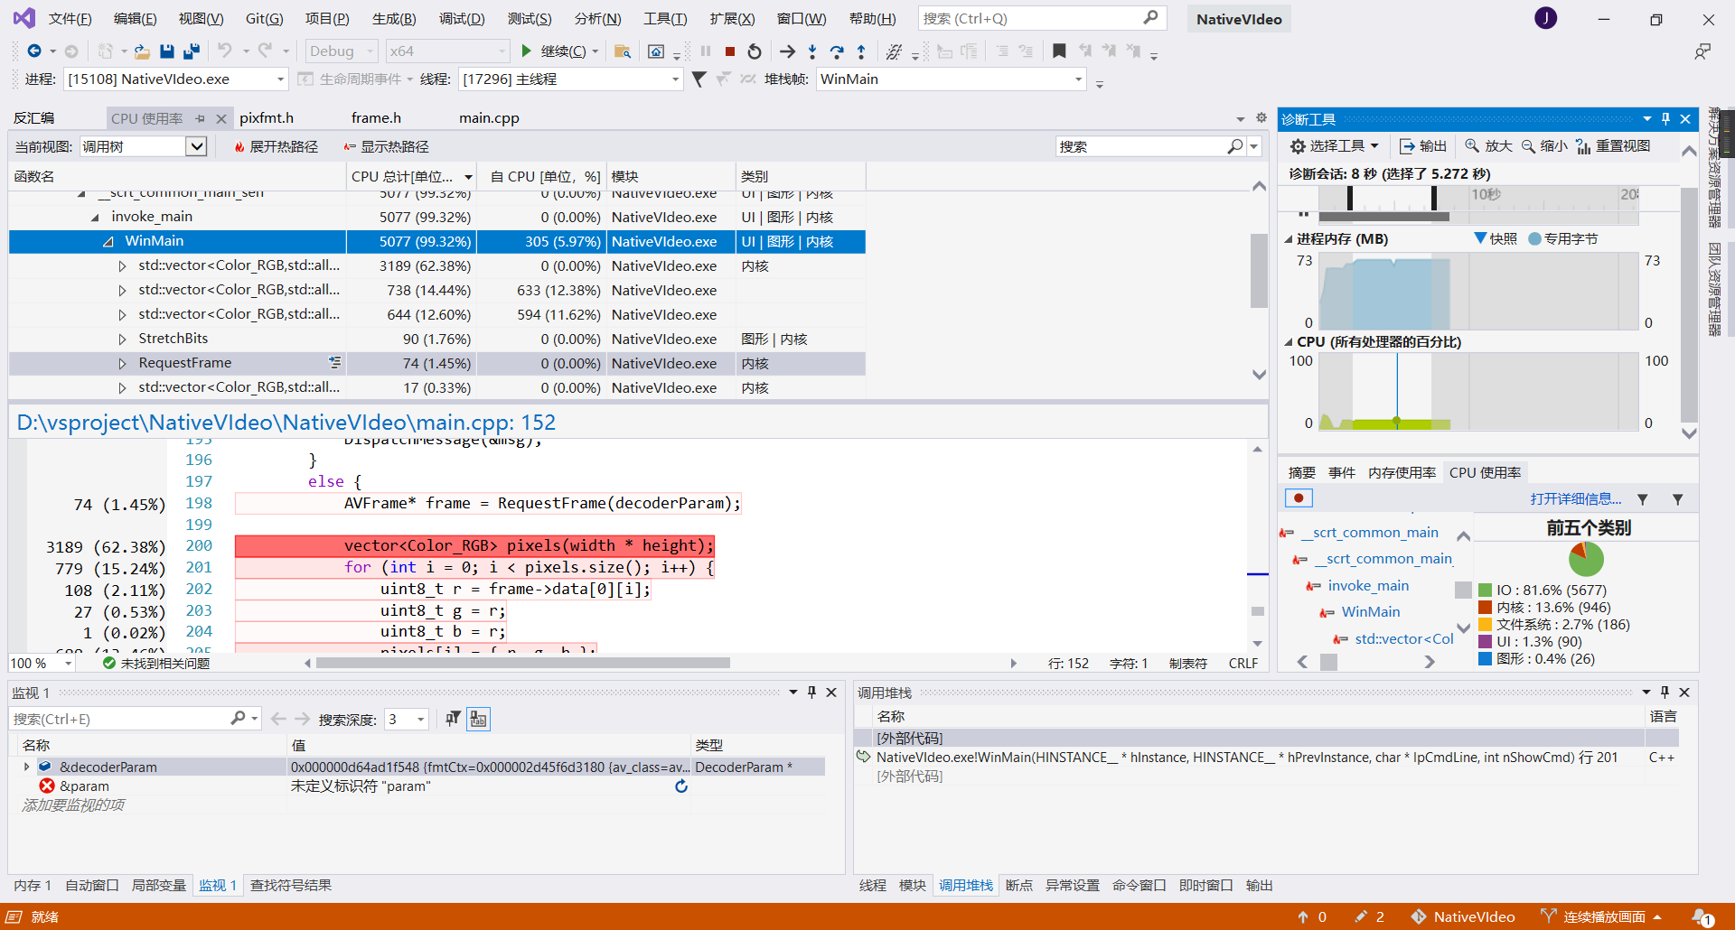Click 重置视图 (Reset view) in Diagnostic Tools
Screen dimensions: 1735x930
coord(1613,146)
